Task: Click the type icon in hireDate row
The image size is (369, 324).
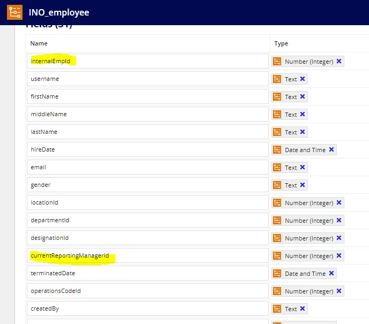Action: point(277,149)
